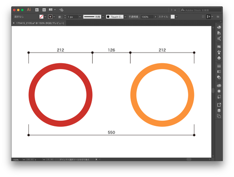Open the Artboards panel icon
Viewport: 234px width, 177px height.
[x=219, y=116]
